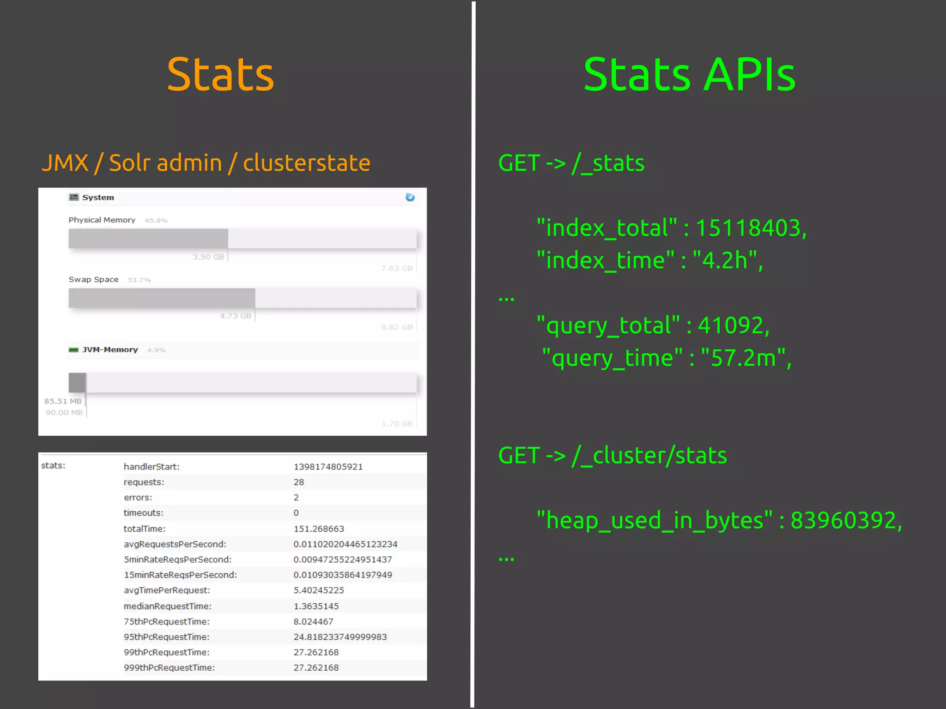Click the '53.7%' swap percentage
Image resolution: width=946 pixels, height=709 pixels.
[139, 280]
